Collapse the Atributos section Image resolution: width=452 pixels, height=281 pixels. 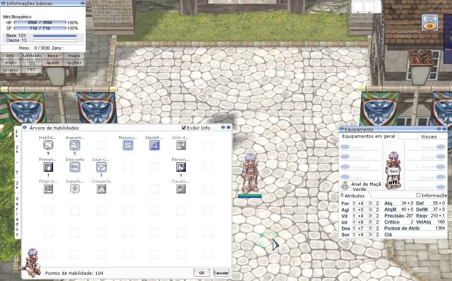tap(342, 196)
